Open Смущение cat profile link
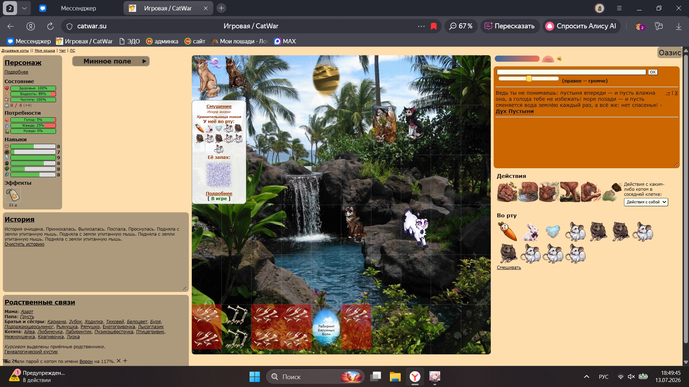Viewport: 689px width, 387px height. pos(219,107)
